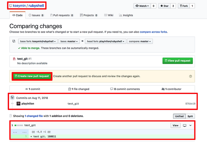Select the Unified diff view
This screenshot has height=142, width=207.
pos(179,116)
